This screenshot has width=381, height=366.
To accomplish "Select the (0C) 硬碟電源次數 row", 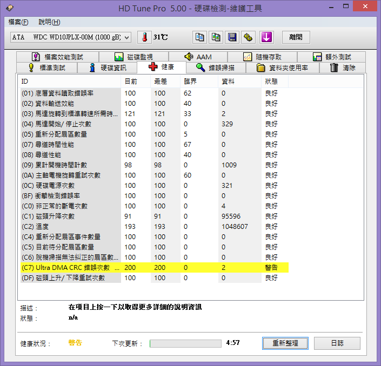I will click(x=155, y=185).
